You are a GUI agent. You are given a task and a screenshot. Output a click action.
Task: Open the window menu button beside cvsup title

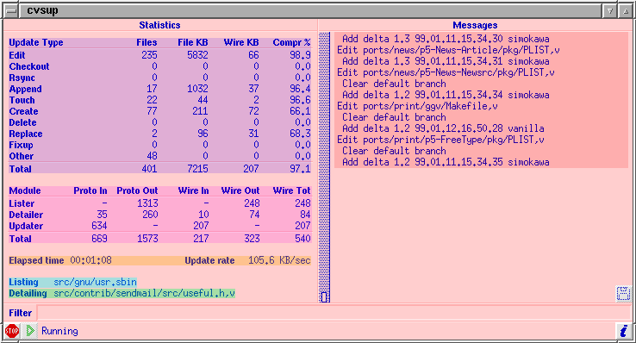point(11,11)
